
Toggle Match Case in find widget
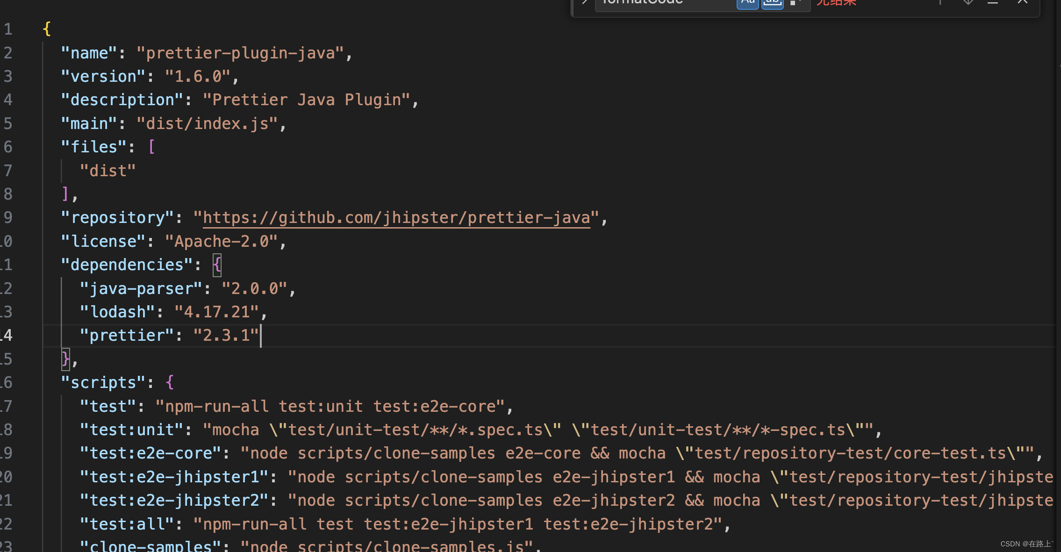coord(747,2)
